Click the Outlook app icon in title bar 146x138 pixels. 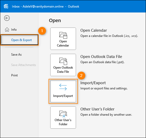pos(6,6)
